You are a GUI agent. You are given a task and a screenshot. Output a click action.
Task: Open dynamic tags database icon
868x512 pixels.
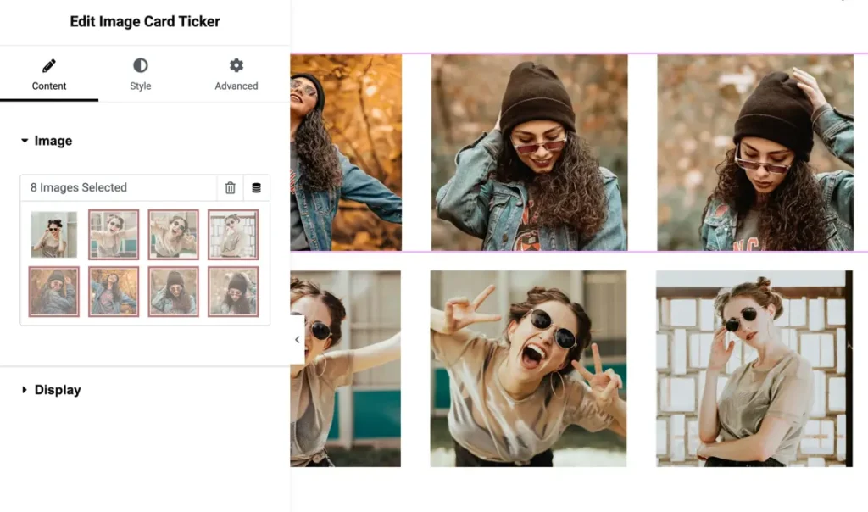pos(256,188)
